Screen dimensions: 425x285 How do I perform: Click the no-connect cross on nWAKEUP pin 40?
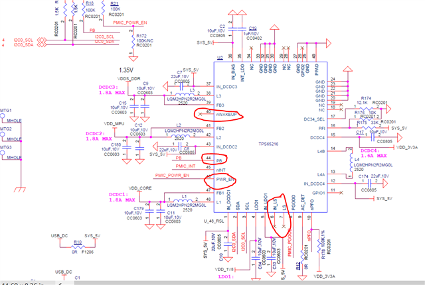coord(201,114)
